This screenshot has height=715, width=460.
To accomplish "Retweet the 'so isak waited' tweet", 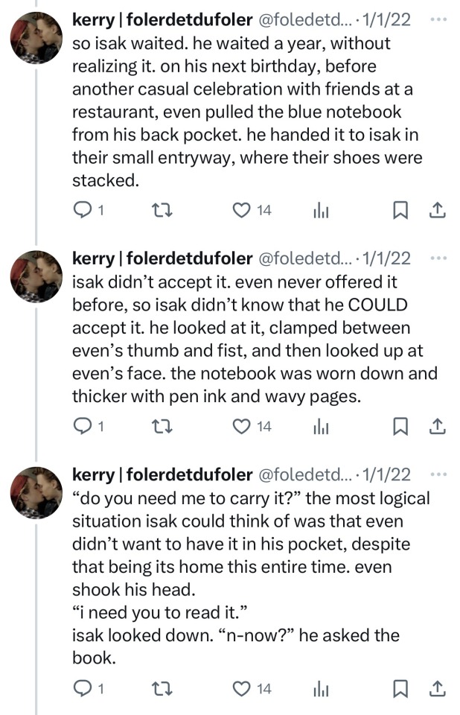I will click(161, 212).
